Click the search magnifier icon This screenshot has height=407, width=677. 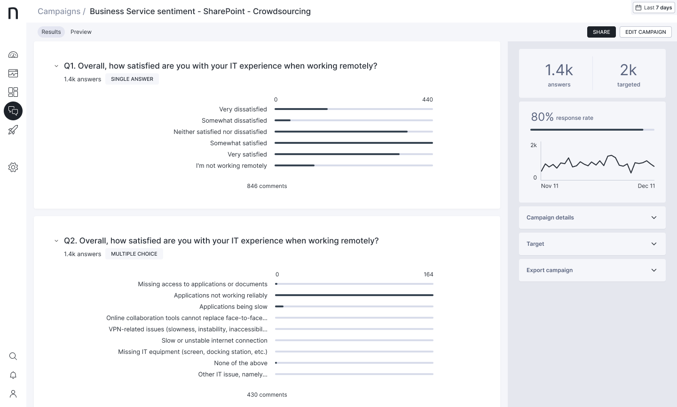click(x=13, y=356)
